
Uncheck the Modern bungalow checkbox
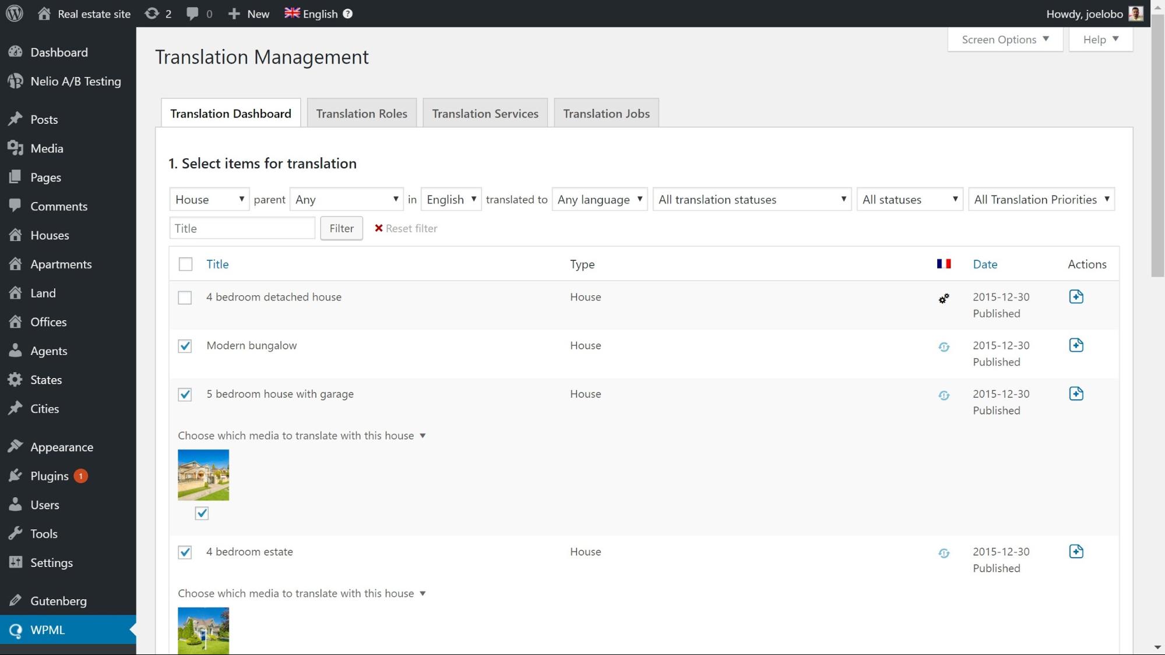point(185,346)
